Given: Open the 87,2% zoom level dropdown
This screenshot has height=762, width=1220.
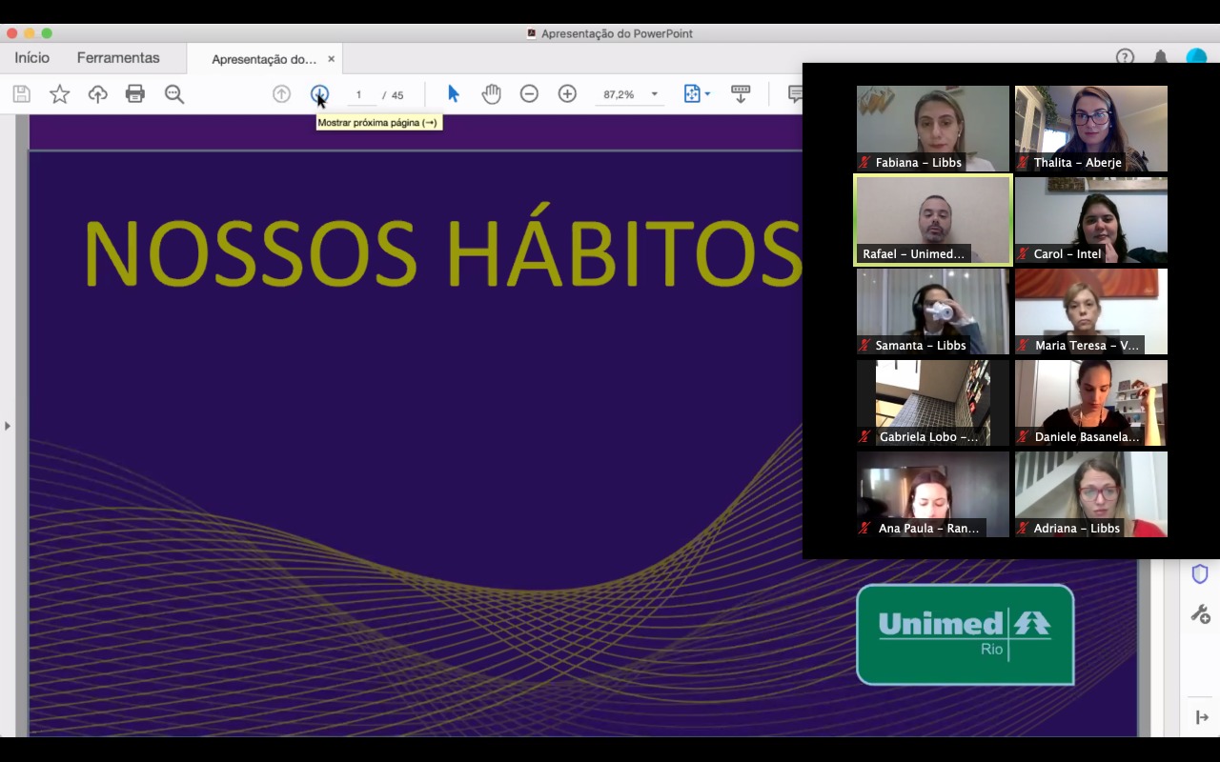Looking at the screenshot, I should (x=654, y=94).
